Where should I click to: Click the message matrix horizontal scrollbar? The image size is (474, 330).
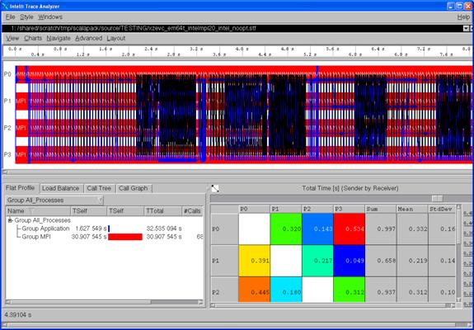332,305
